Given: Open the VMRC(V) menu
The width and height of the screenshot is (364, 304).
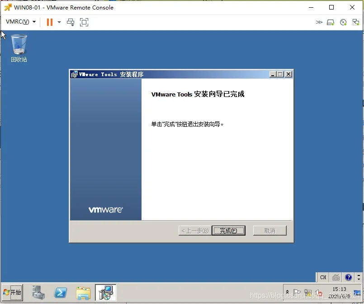Looking at the screenshot, I should tap(21, 22).
